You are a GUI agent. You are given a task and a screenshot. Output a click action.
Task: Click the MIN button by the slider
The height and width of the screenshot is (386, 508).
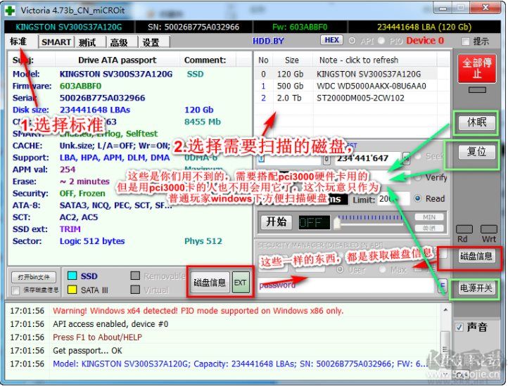pos(429,217)
